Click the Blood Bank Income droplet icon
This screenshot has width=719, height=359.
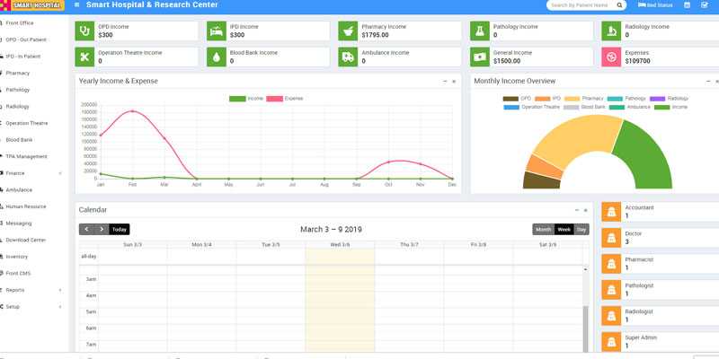pyautogui.click(x=216, y=57)
